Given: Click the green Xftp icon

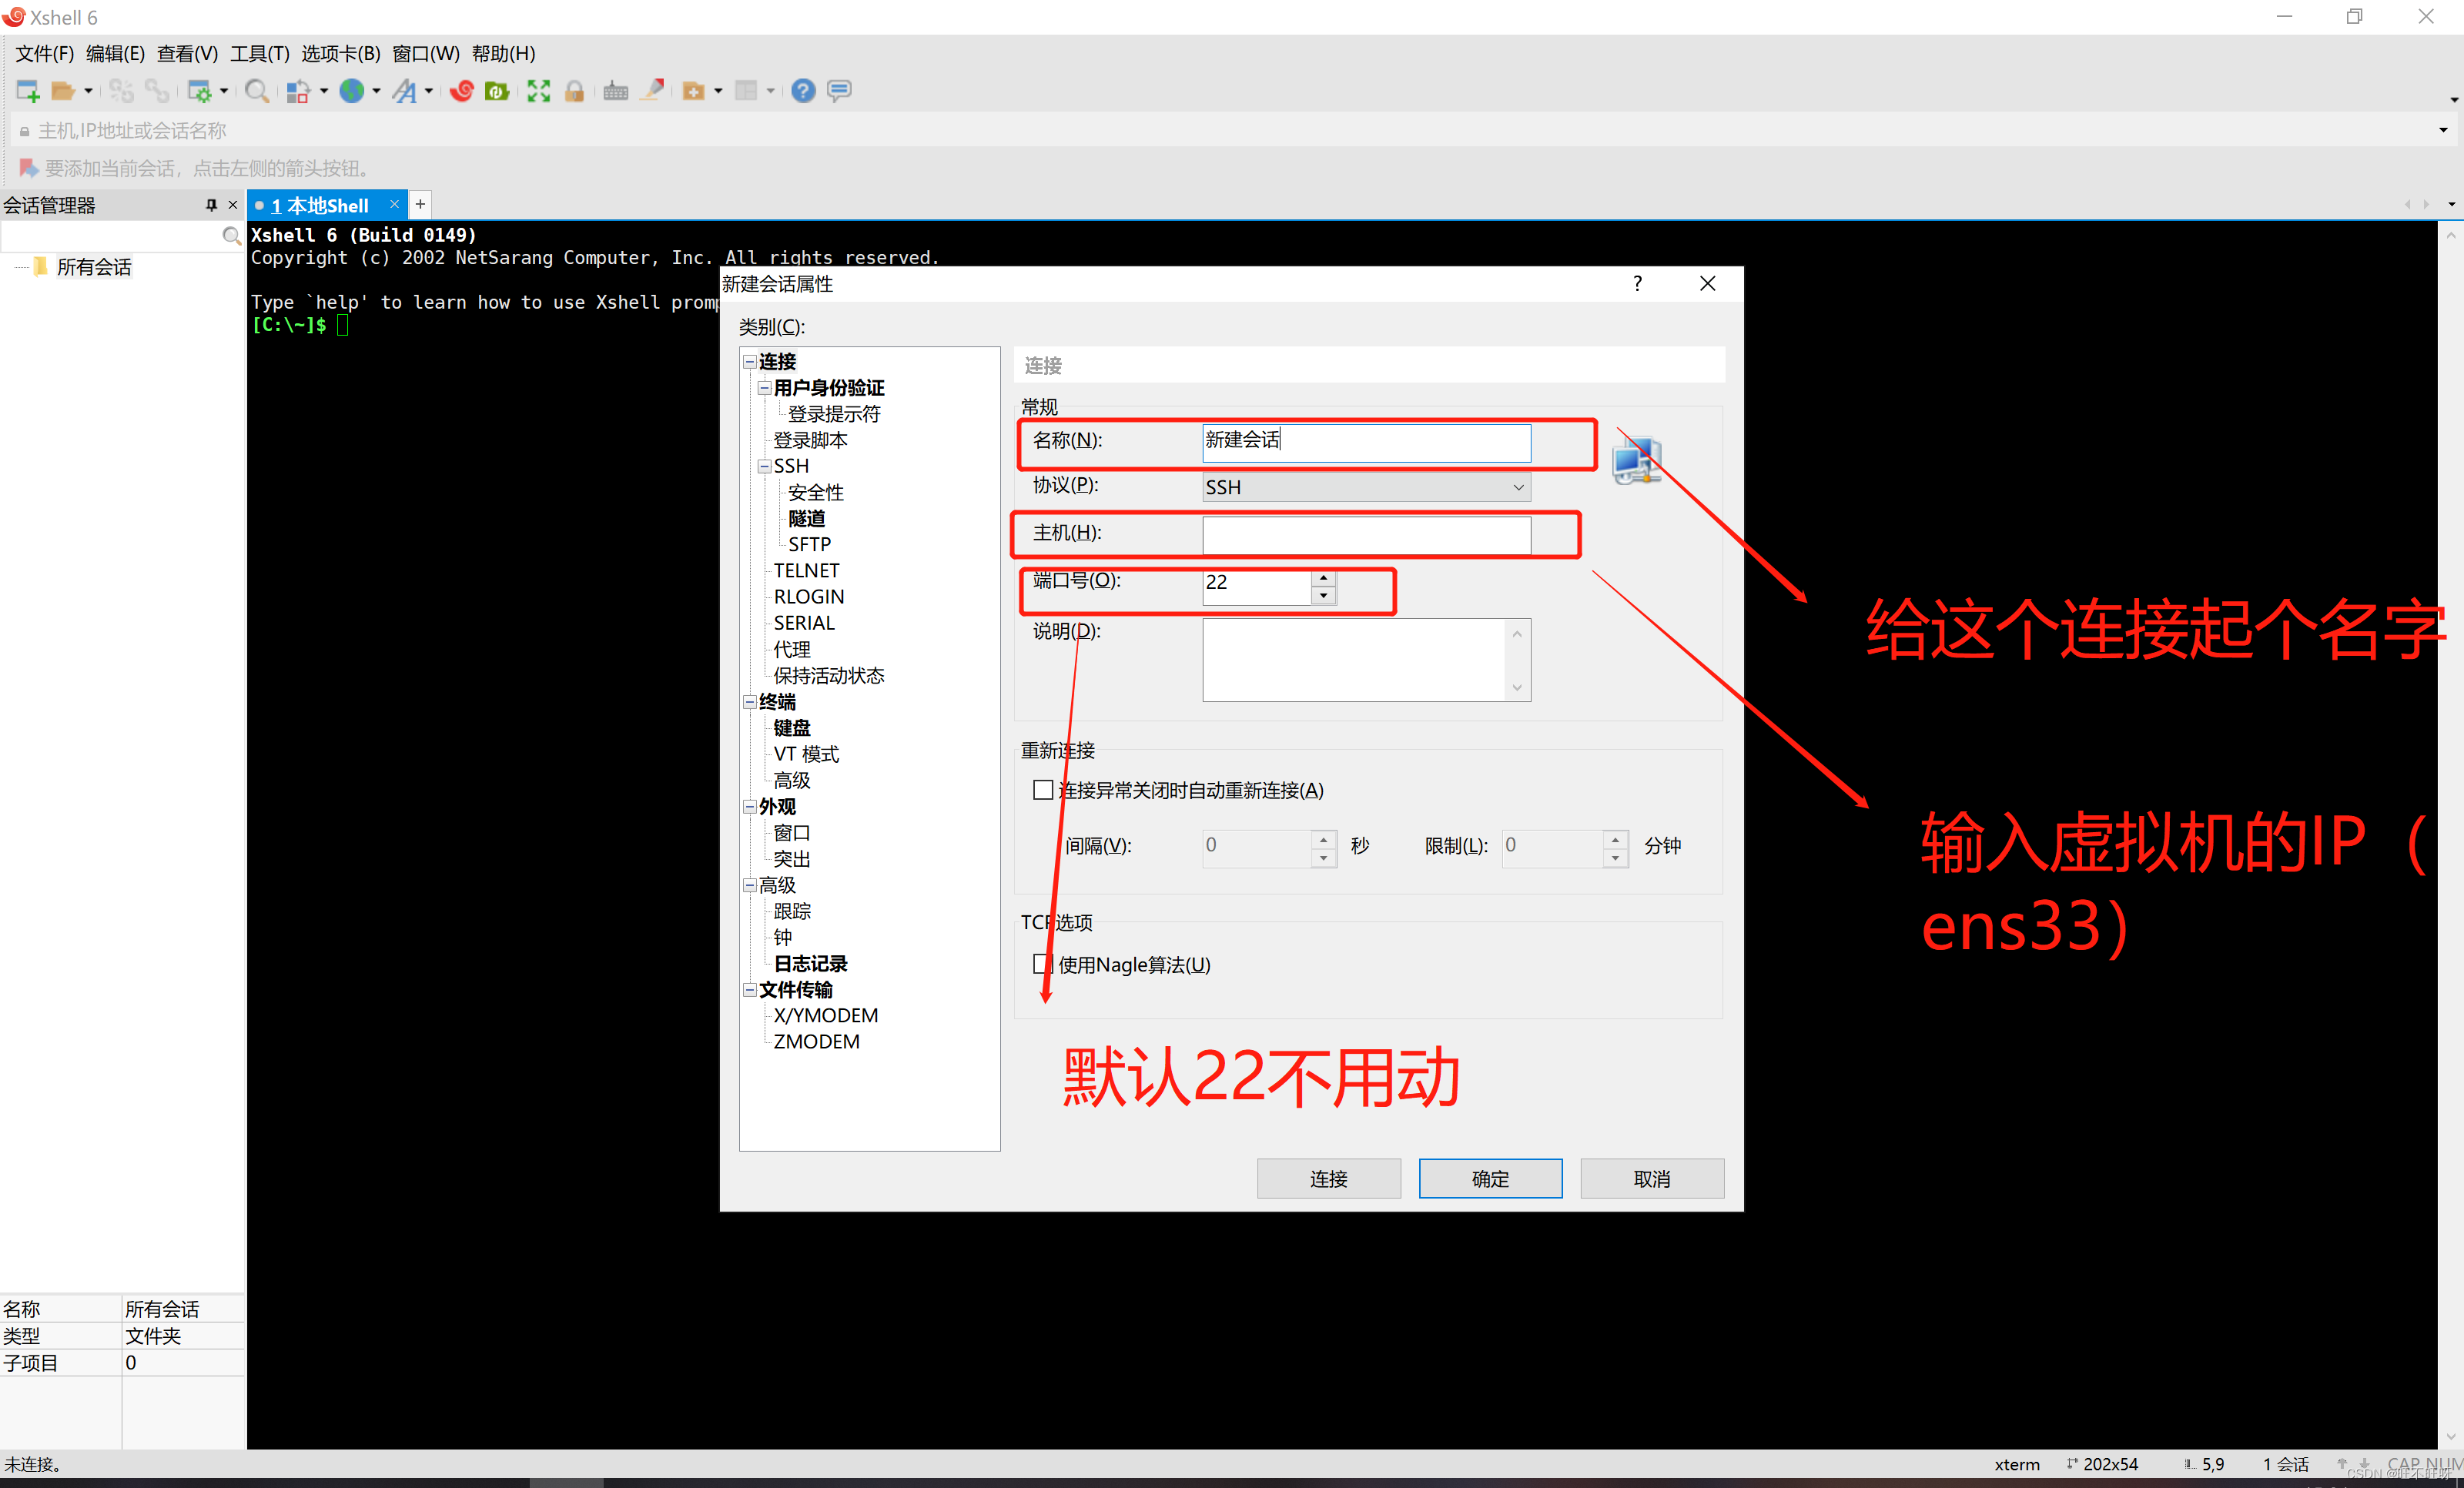Looking at the screenshot, I should point(497,91).
